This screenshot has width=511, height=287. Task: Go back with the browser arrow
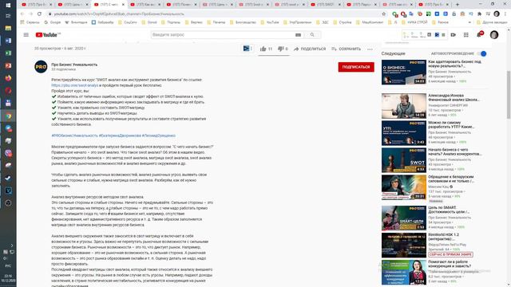(22, 14)
